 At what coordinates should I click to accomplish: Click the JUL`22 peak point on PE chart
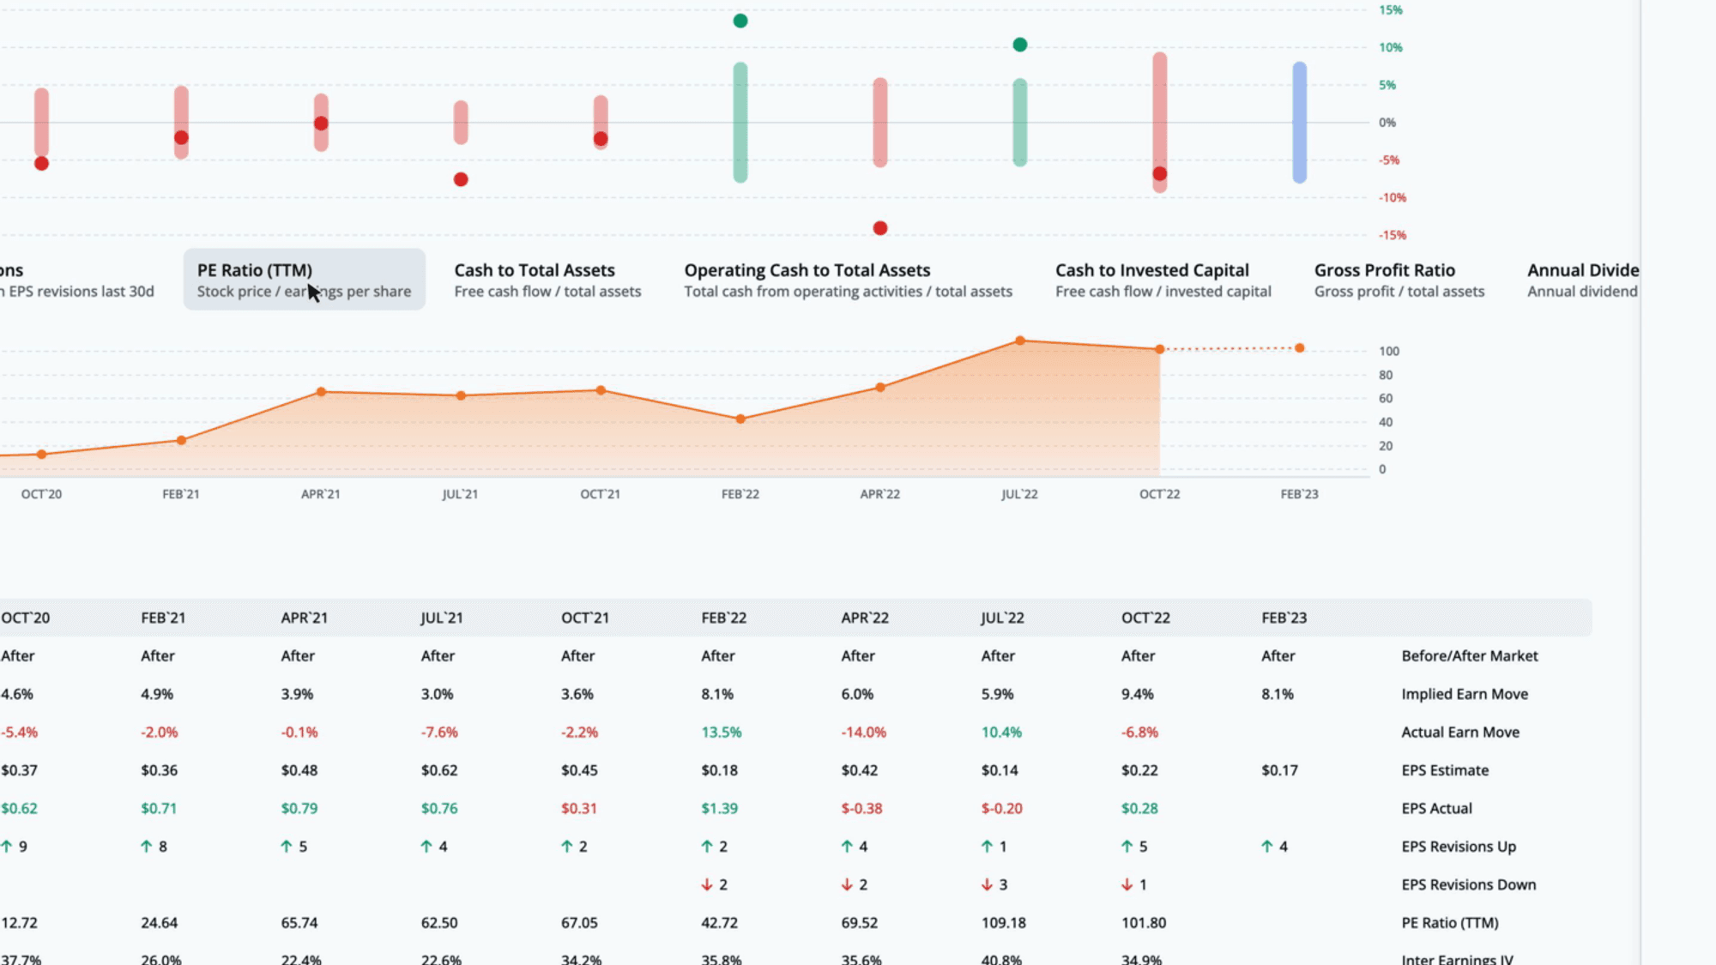tap(1020, 341)
